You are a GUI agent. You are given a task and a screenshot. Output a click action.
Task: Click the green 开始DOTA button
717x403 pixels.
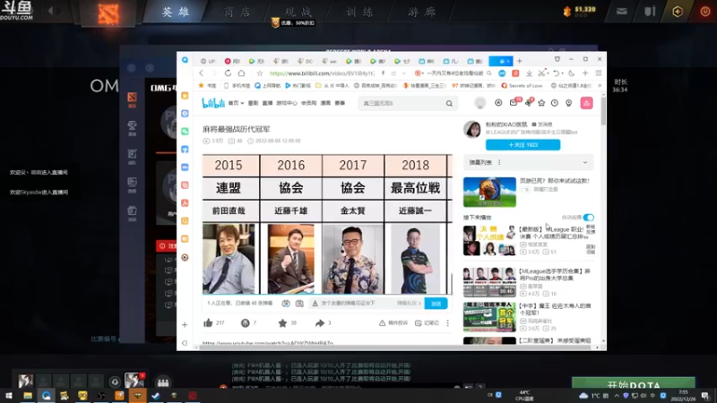(x=634, y=386)
